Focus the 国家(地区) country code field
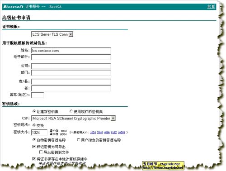Viewport: 226px width, 171px height. [x=38, y=95]
